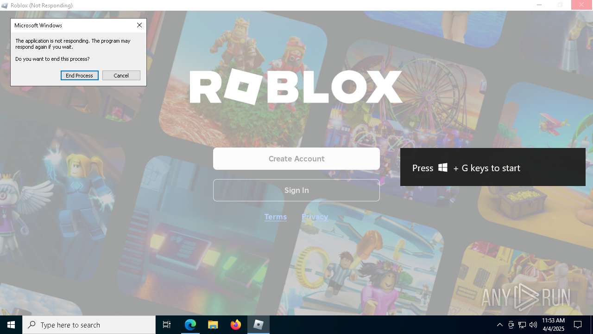Minimize the Roblox window

(x=539, y=5)
